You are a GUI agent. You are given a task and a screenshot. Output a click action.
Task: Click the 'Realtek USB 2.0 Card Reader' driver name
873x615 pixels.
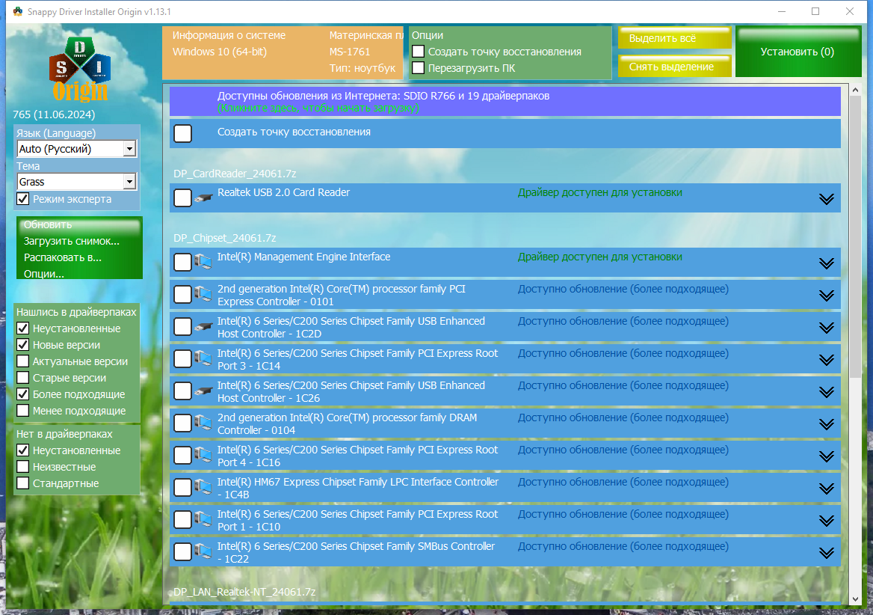pos(283,193)
